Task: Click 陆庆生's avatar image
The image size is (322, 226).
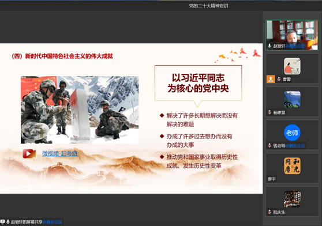Action: pyautogui.click(x=292, y=199)
